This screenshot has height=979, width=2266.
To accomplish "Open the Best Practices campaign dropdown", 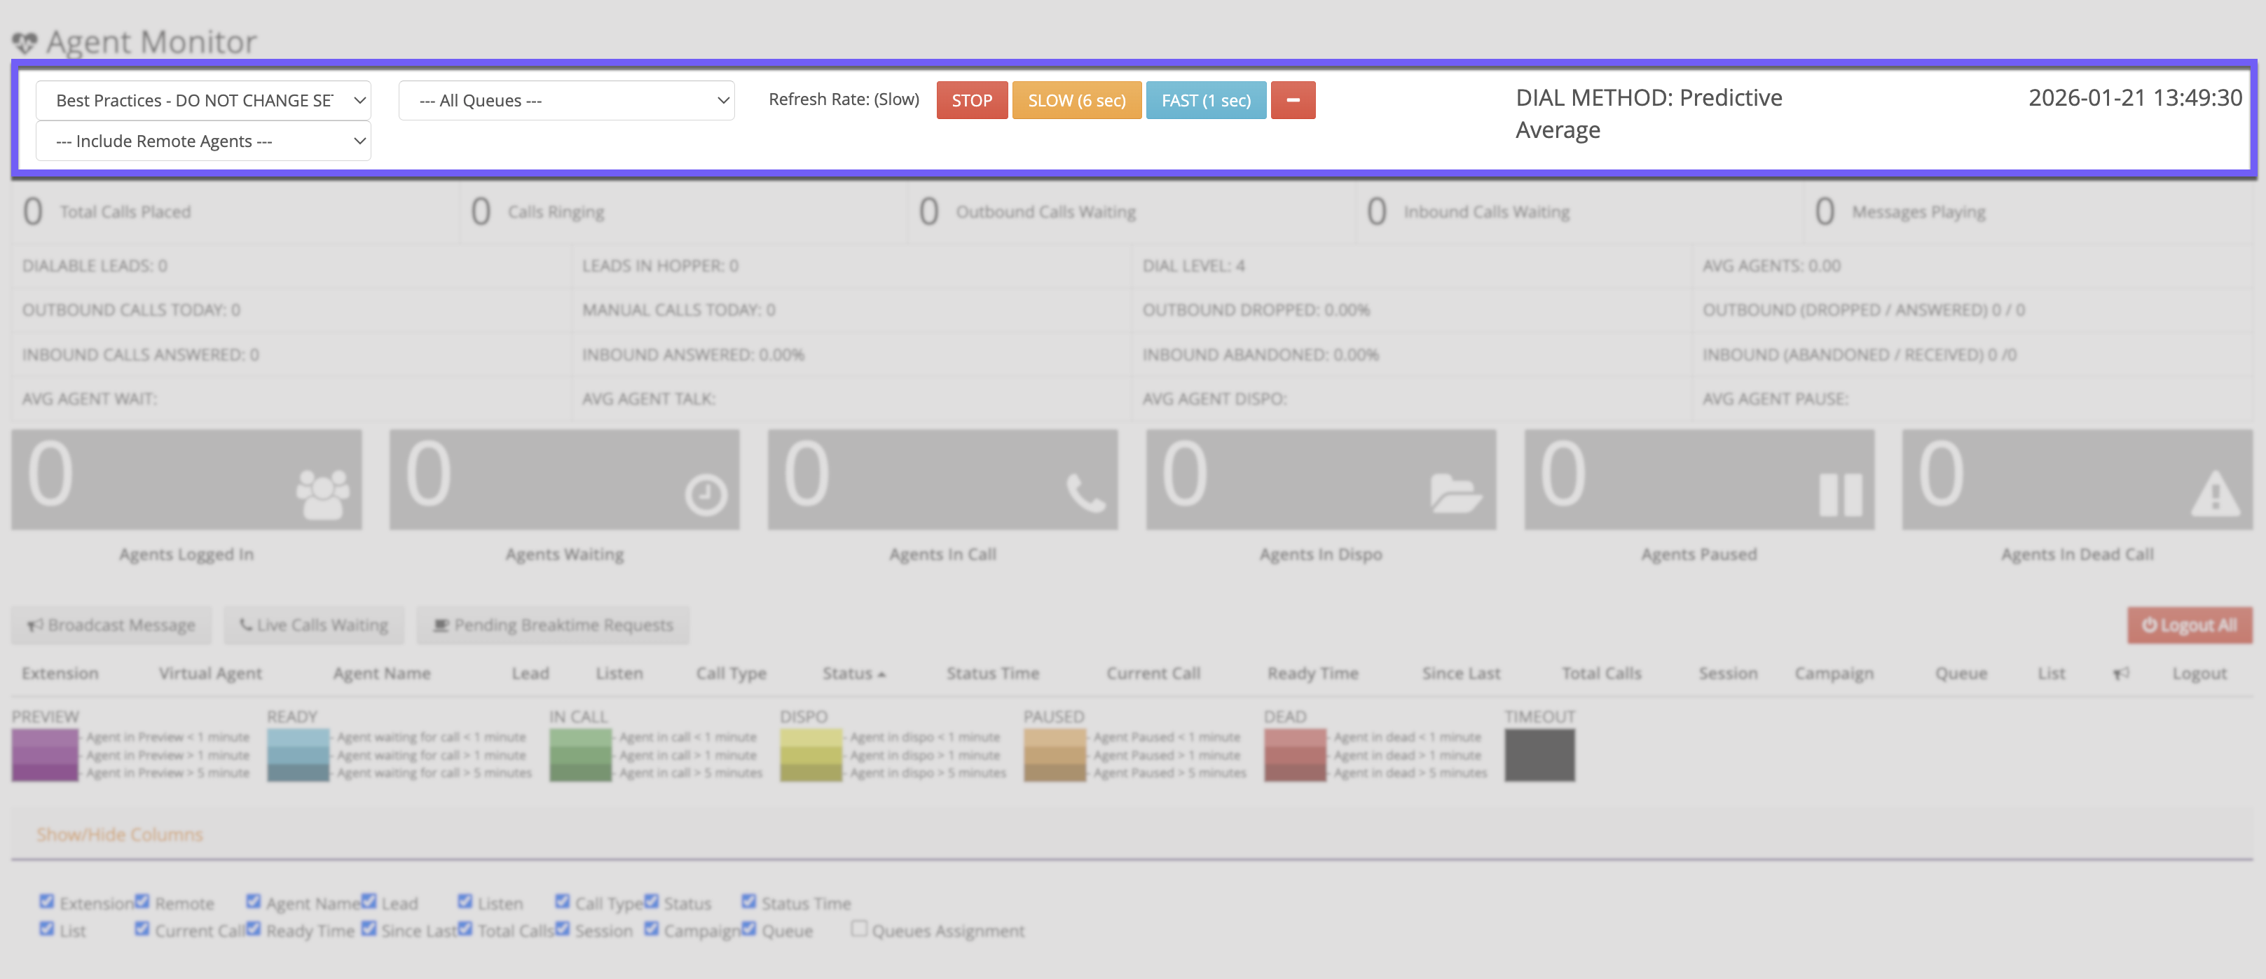I will point(203,100).
